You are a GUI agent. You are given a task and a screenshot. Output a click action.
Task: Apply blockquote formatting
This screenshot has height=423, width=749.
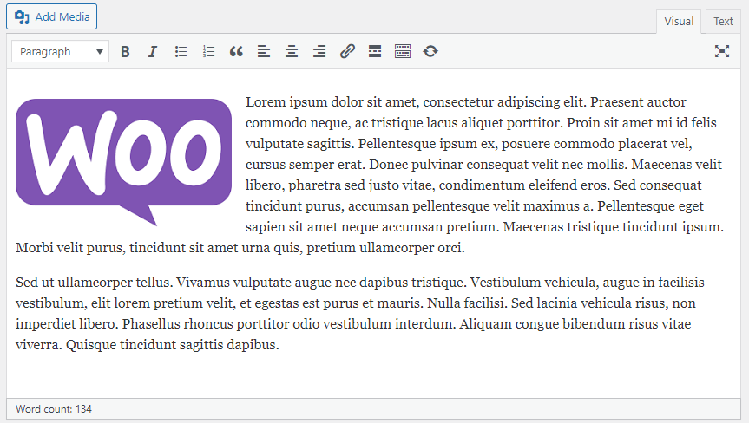pos(236,51)
